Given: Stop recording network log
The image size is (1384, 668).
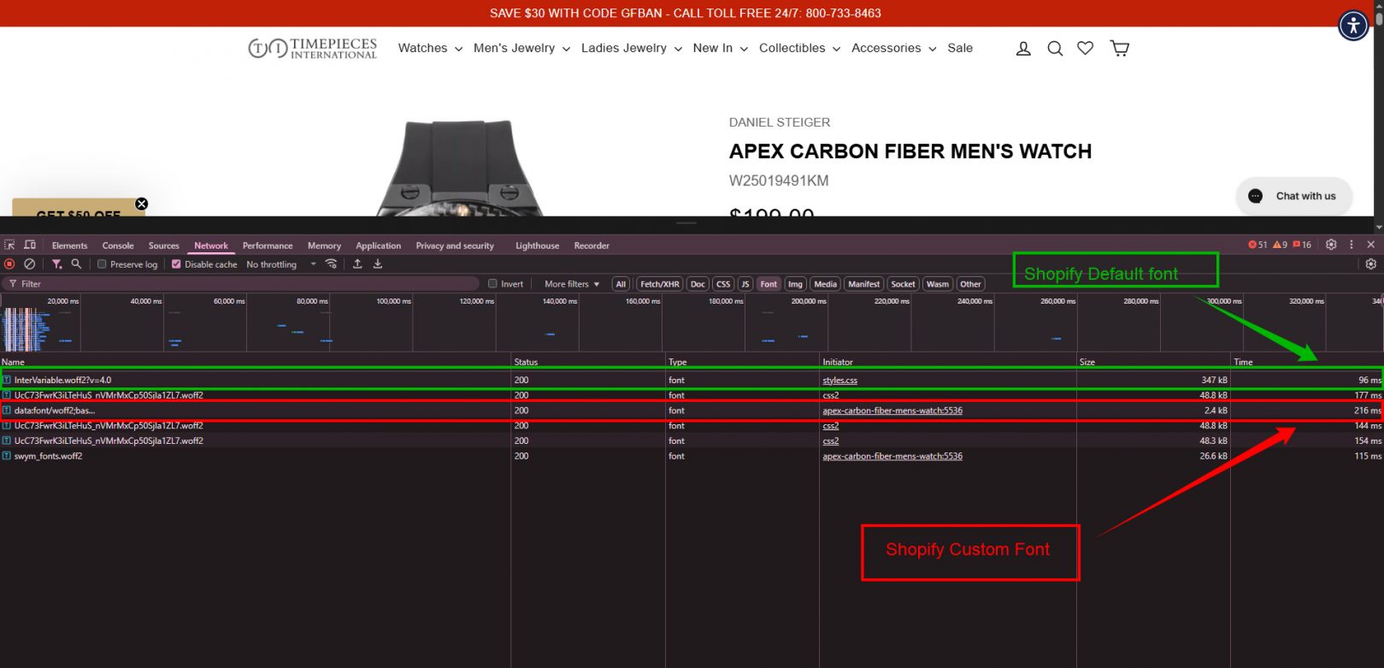Looking at the screenshot, I should (x=10, y=264).
